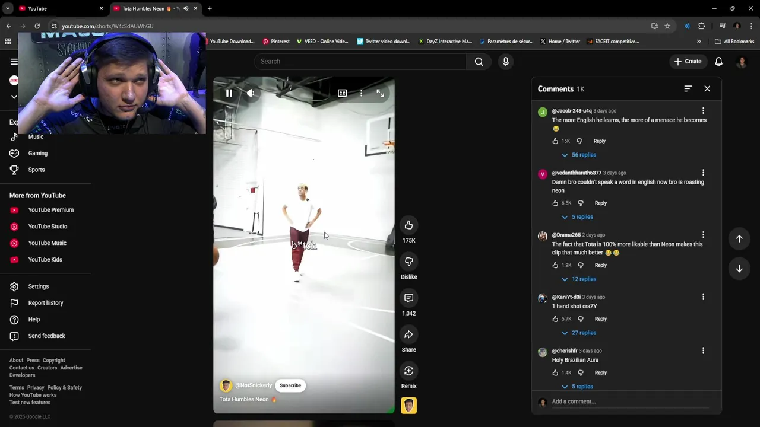The image size is (760, 427).
Task: Expand 5 replies under cherishfr's comment
Action: coord(577,387)
